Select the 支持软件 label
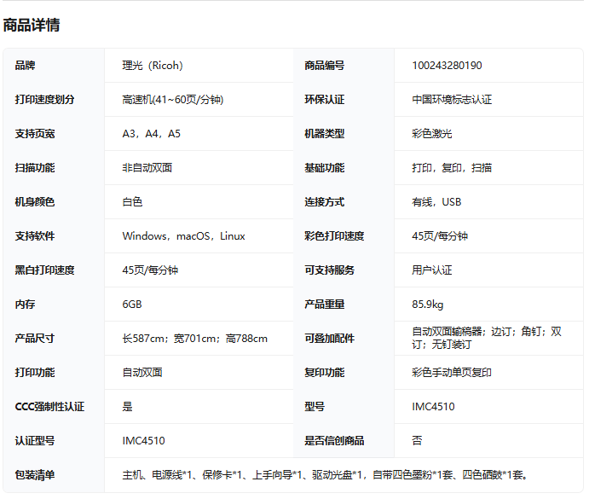Image resolution: width=589 pixels, height=499 pixels. pos(35,236)
